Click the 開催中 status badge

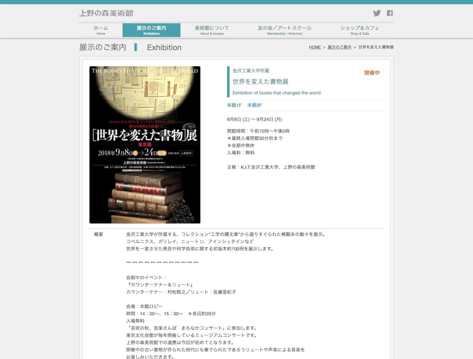372,73
